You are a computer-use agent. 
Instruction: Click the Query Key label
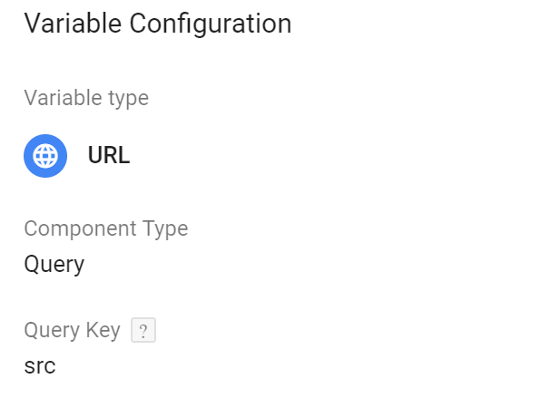pyautogui.click(x=73, y=330)
